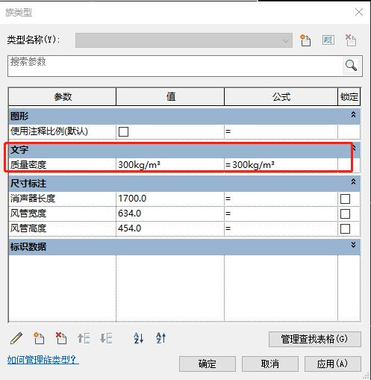Click the new type icon beside the type name
The height and width of the screenshot is (380, 371).
click(x=305, y=40)
